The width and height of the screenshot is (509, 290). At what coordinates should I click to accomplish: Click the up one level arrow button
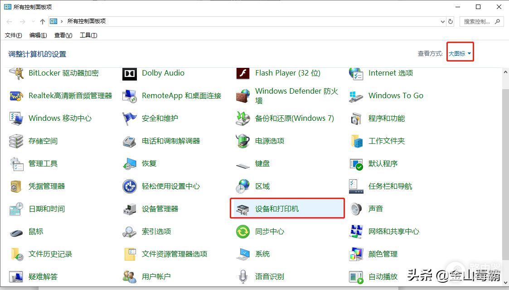tap(43, 22)
